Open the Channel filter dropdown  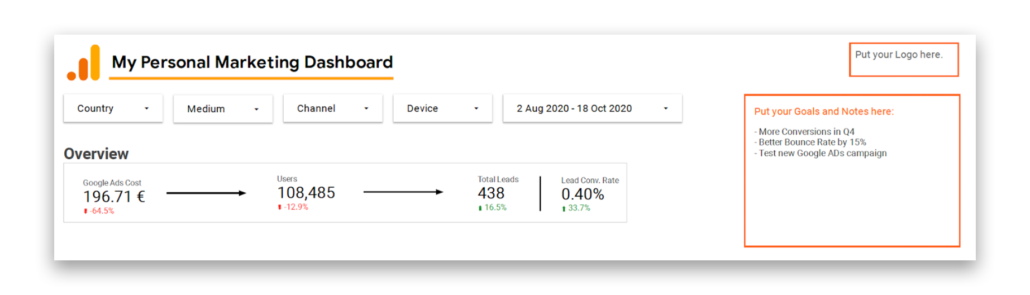(333, 108)
